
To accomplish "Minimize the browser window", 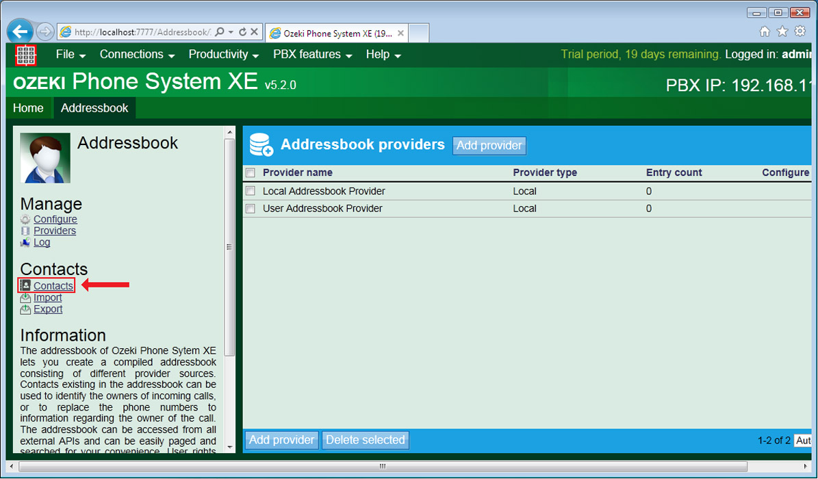I will pos(756,12).
